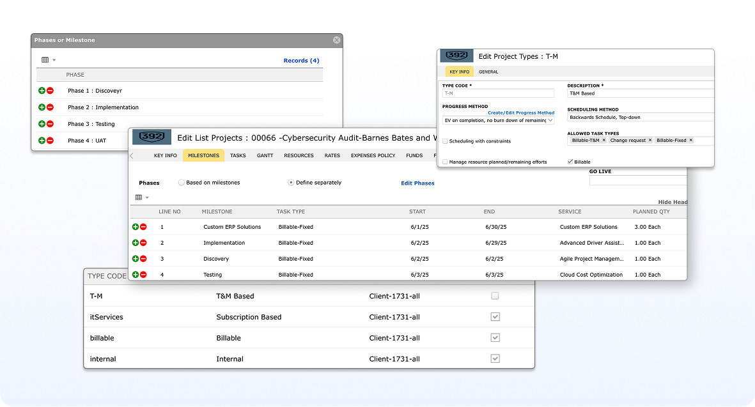Open the RATES tab

[x=332, y=155]
